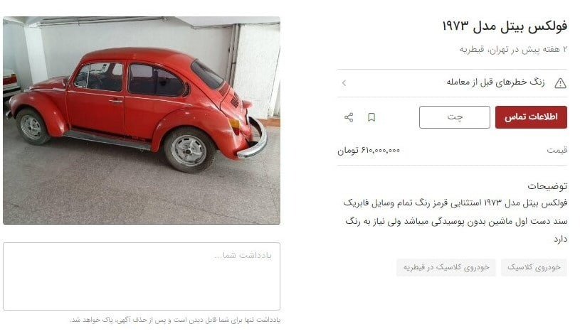Click the note privacy hint below the textbox
The width and height of the screenshot is (580, 334).
point(175,320)
